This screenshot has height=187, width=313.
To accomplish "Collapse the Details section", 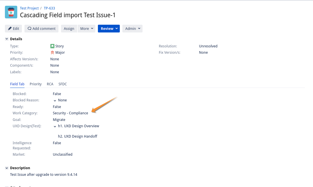I will click(7, 39).
